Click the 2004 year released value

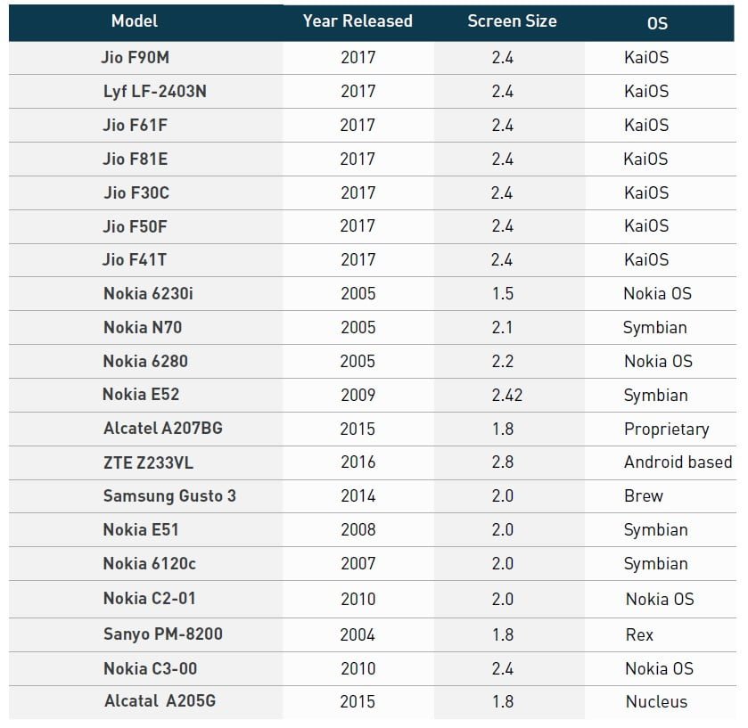pyautogui.click(x=358, y=635)
